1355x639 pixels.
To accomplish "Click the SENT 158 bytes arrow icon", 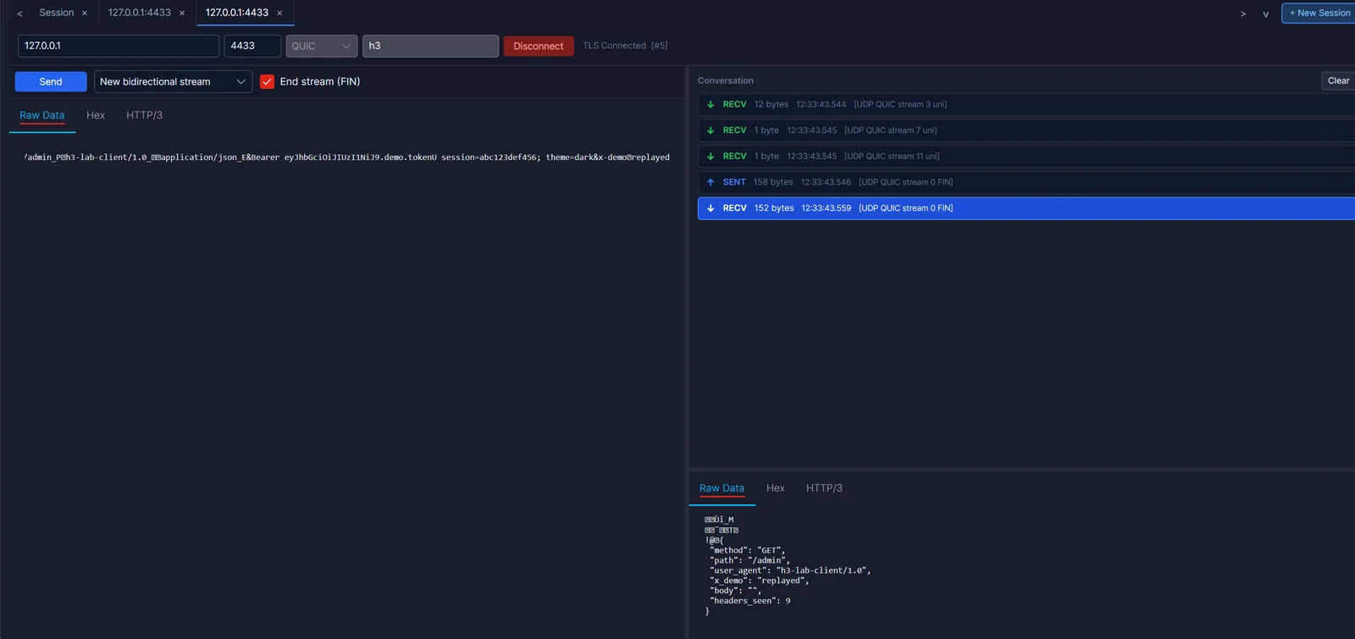I will [x=711, y=182].
